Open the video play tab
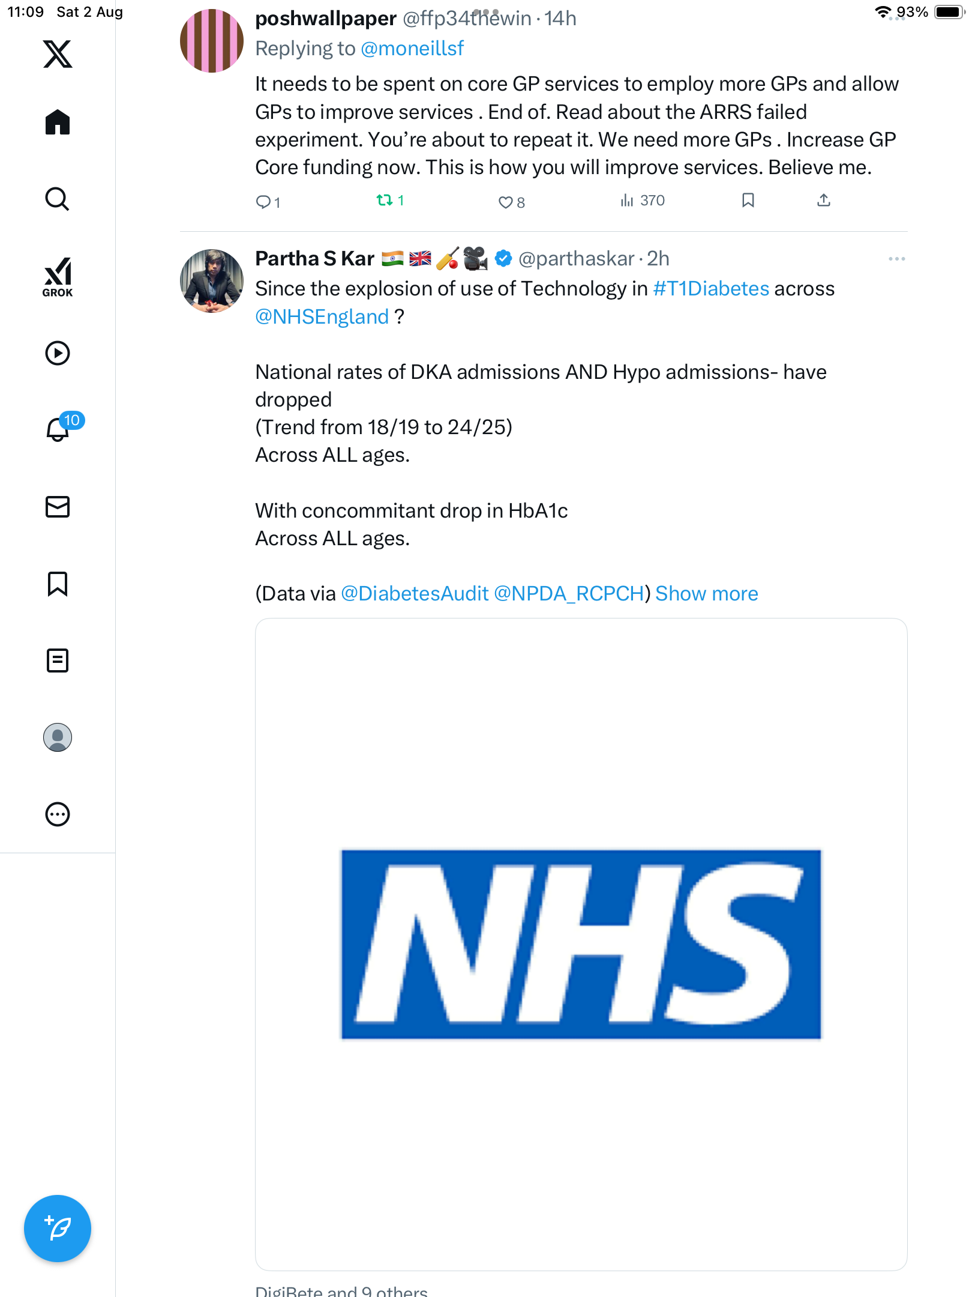 pyautogui.click(x=58, y=353)
